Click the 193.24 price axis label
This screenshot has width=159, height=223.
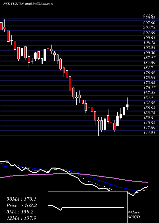click(149, 48)
